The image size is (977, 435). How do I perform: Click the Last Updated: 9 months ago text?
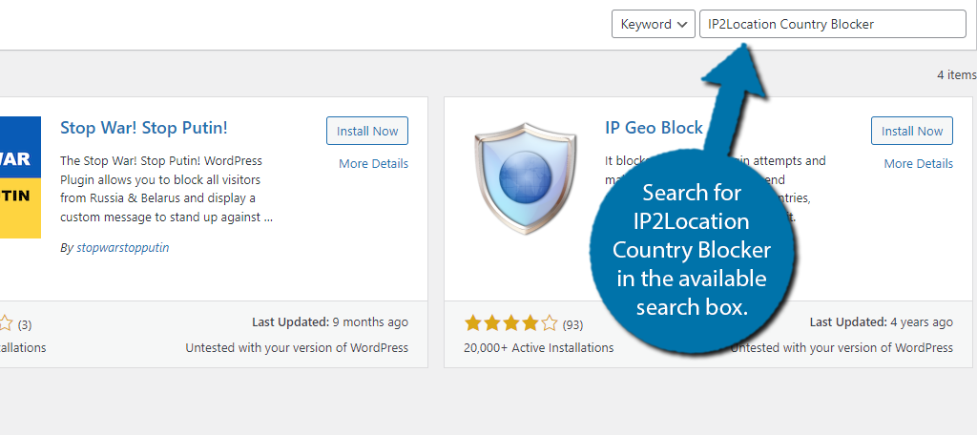coord(330,322)
